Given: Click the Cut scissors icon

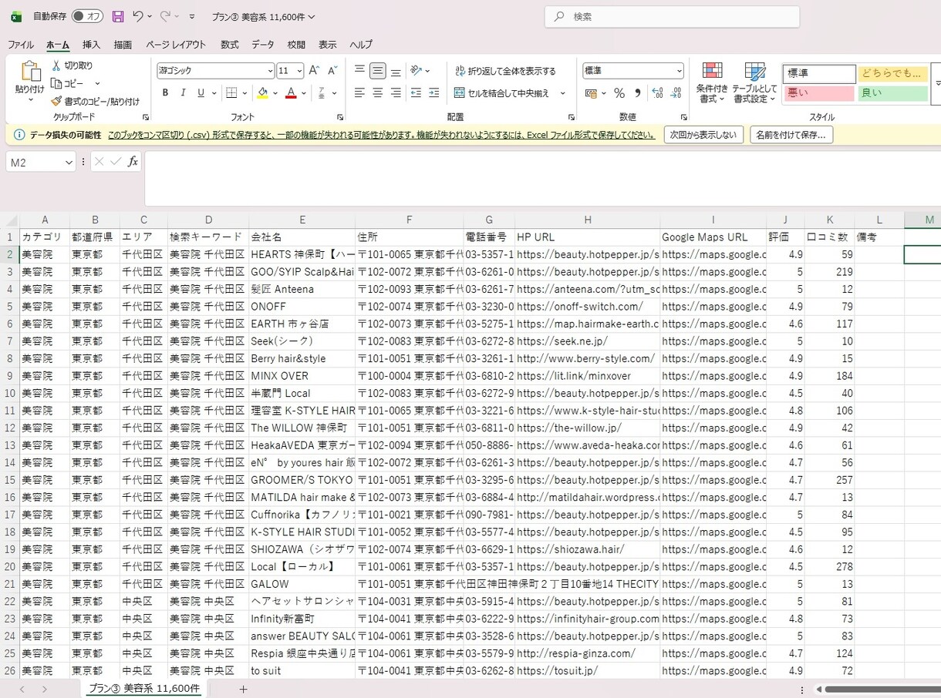Looking at the screenshot, I should 56,66.
